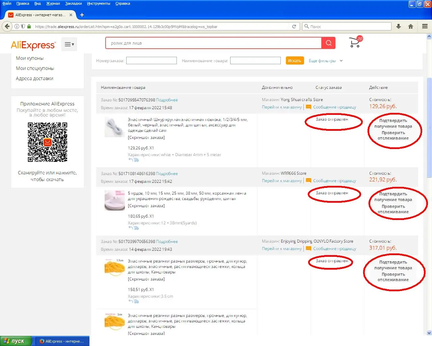
Task: Click the Номер заказа input field
Action: 152,60
